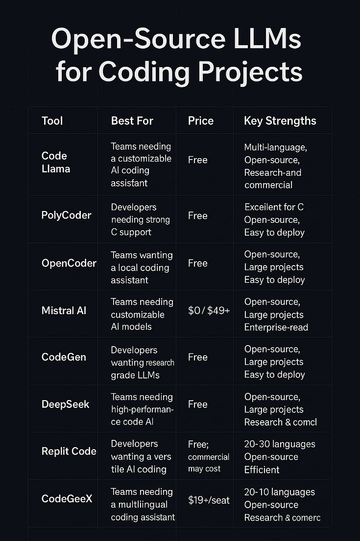Image resolution: width=360 pixels, height=541 pixels.
Task: Select the PolyCoder tool name
Action: coord(67,216)
